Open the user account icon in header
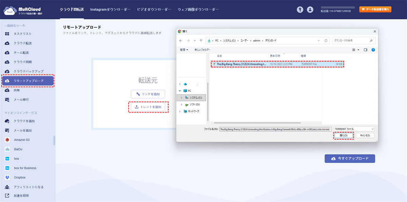 pos(310,9)
